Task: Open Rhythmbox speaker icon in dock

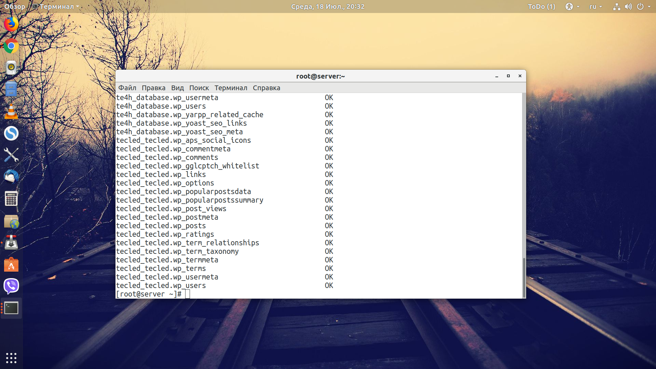Action: pos(11,68)
